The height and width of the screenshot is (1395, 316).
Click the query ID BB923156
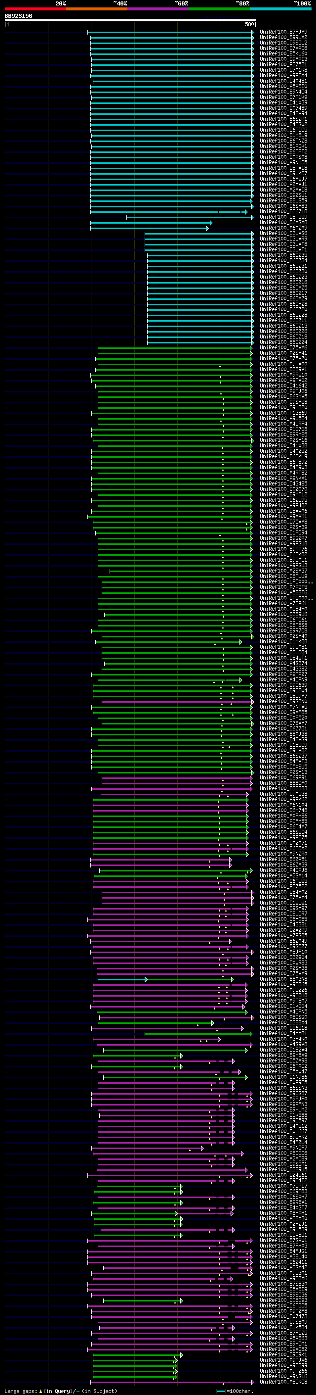click(x=18, y=16)
